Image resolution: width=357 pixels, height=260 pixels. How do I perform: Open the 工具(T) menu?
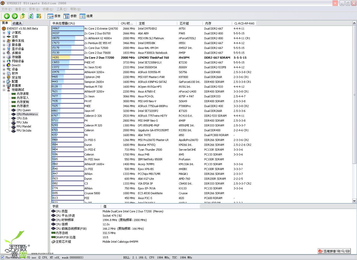pos(61,9)
